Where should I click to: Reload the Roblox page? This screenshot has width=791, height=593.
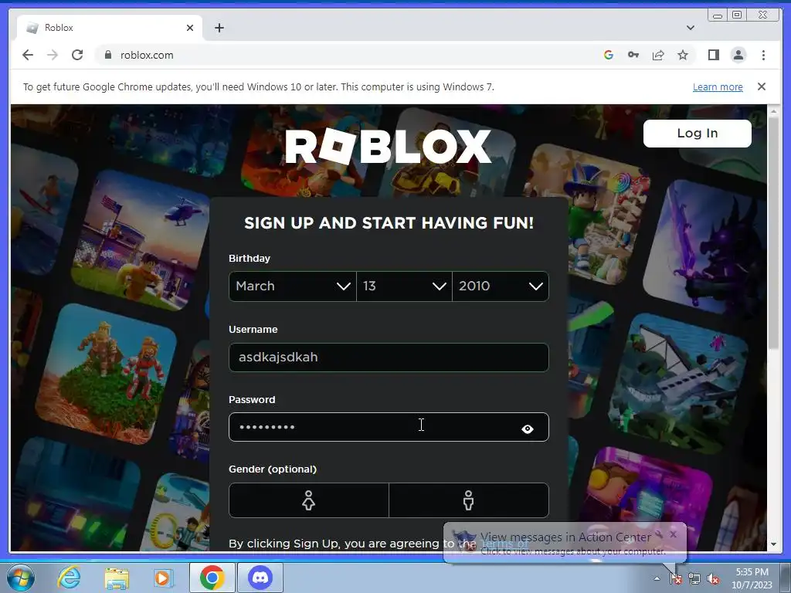tap(77, 55)
